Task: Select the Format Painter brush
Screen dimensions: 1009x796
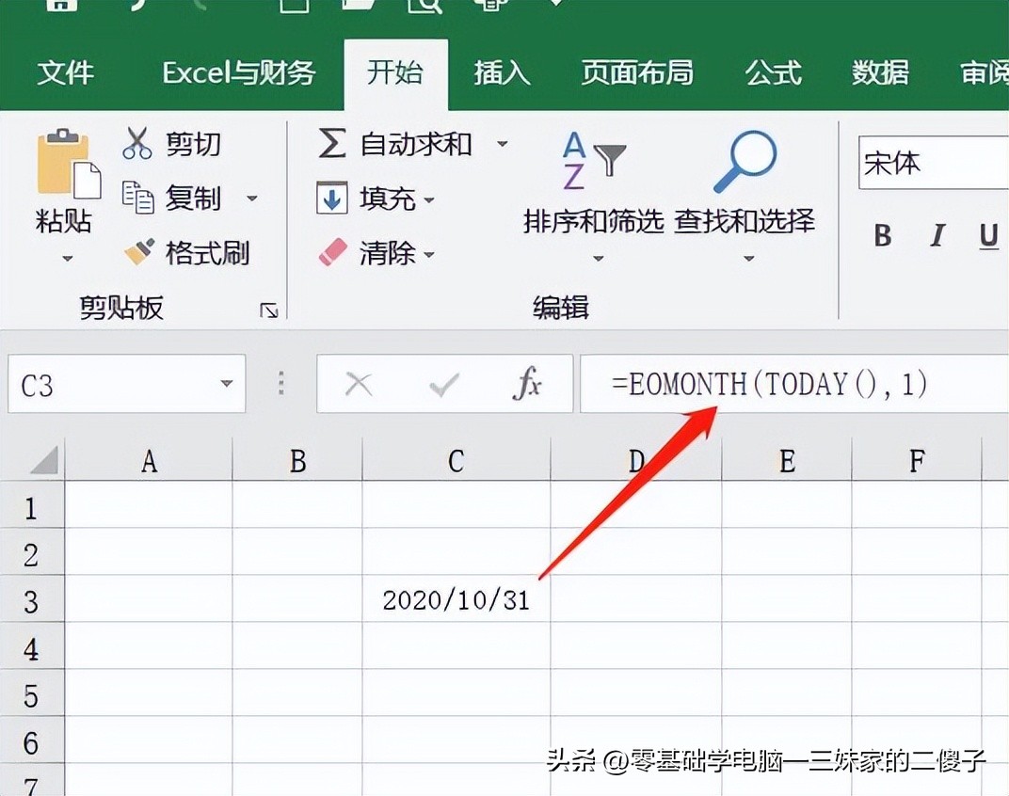Action: coord(139,252)
